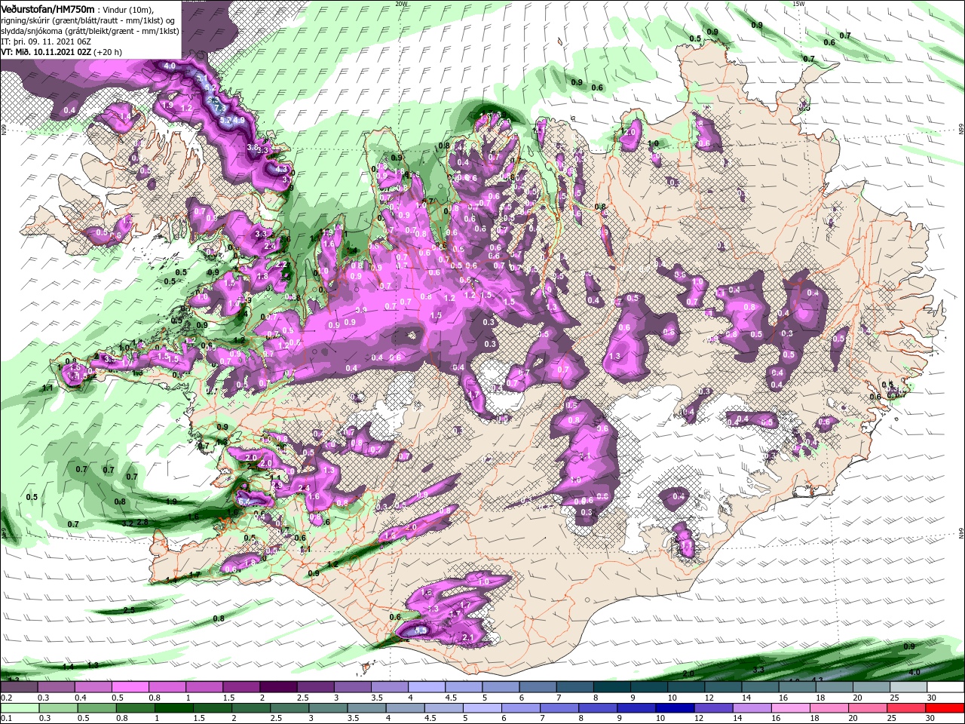Viewport: 965px width, 724px height.
Task: Pick the bright red lower swatch after 30
Action: pyautogui.click(x=946, y=708)
